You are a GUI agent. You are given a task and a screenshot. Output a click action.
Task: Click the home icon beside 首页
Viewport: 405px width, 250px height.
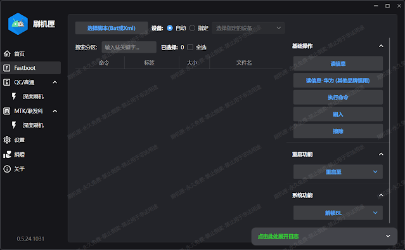[x=7, y=53]
